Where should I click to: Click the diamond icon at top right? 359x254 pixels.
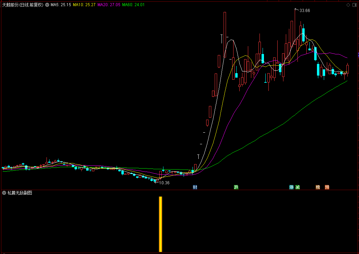coord(348,5)
